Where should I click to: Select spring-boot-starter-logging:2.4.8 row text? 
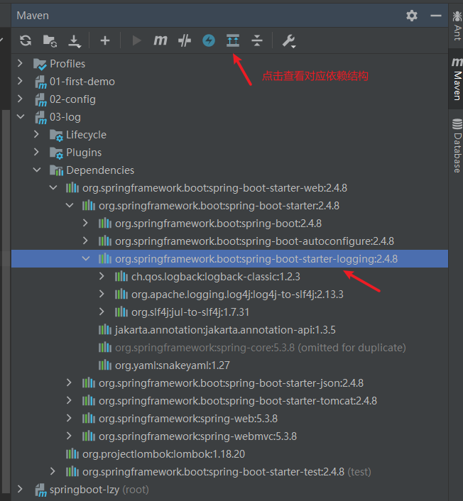256,259
